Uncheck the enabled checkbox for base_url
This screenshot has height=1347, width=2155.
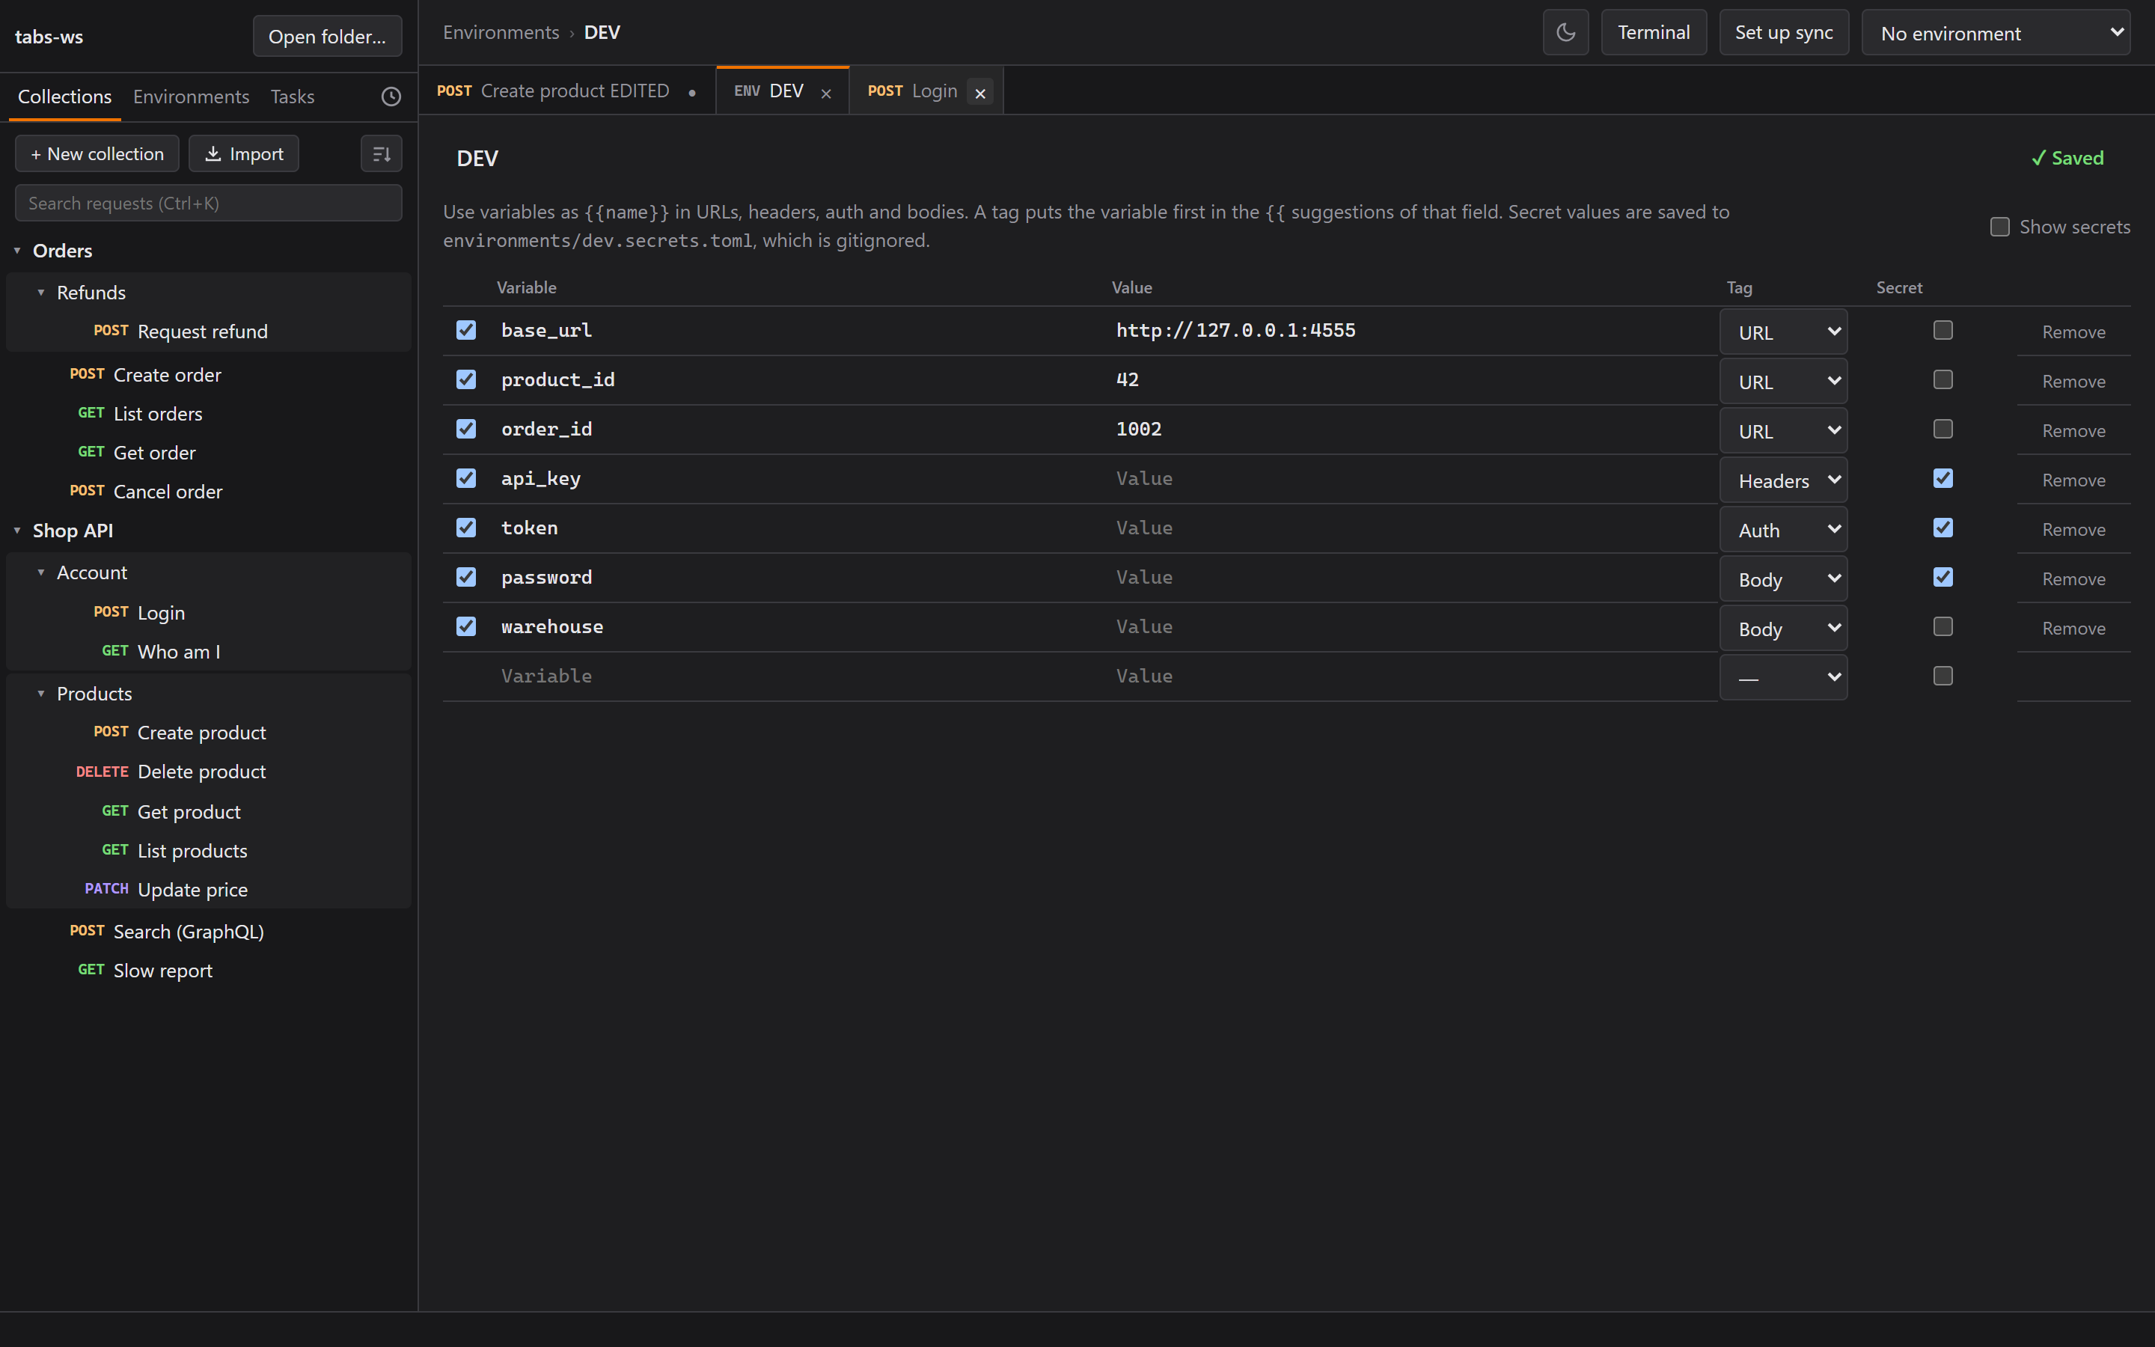465,331
